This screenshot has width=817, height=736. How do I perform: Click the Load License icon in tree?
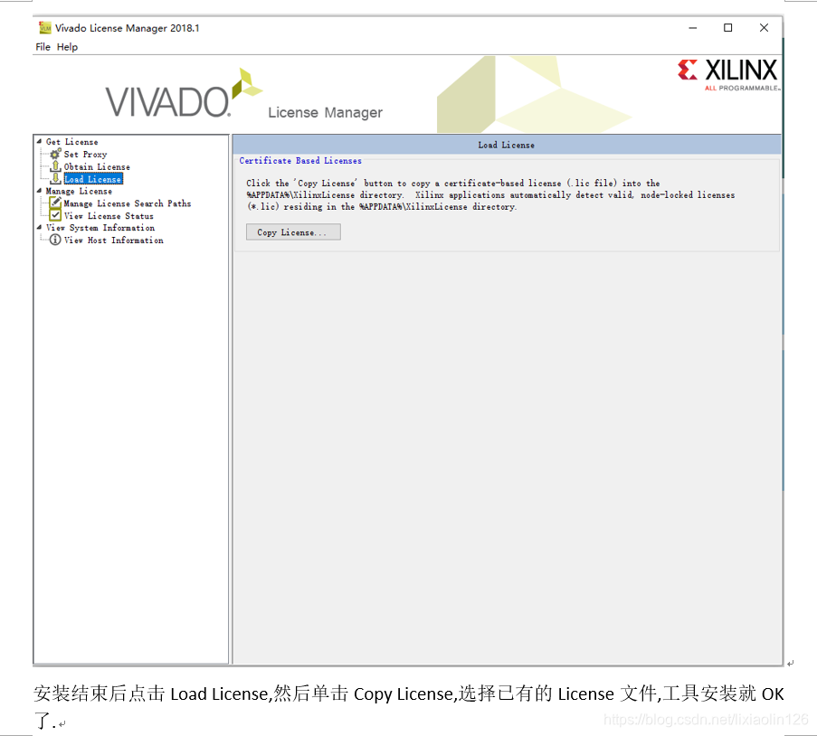[55, 179]
